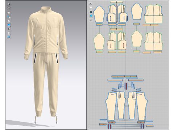Click the pants drawstring in the 3D view
The image size is (174, 130).
46,58
